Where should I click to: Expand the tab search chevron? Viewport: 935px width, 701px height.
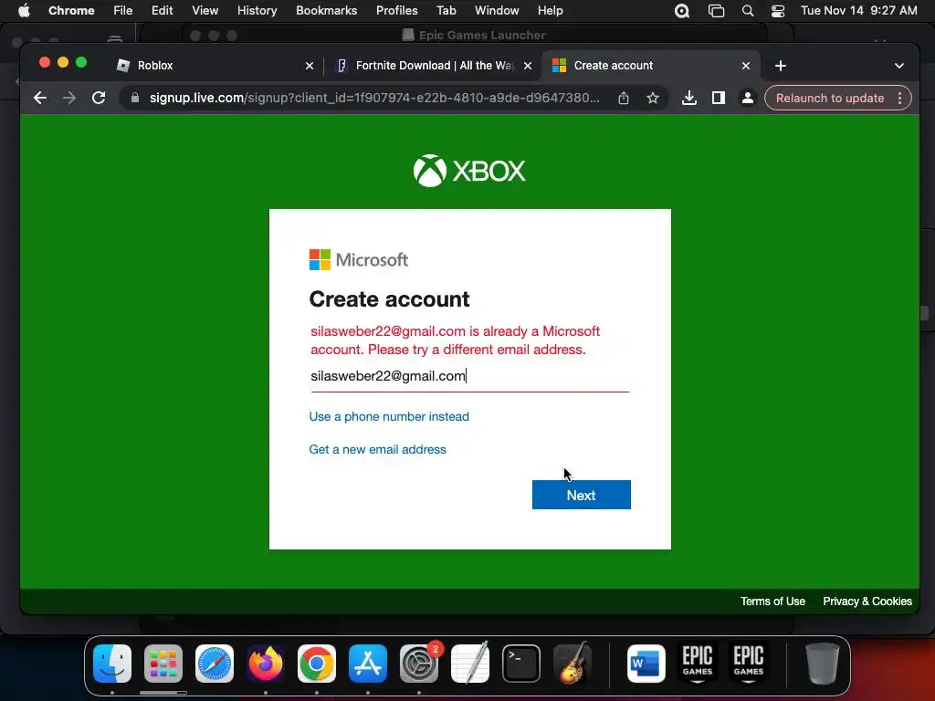click(x=899, y=66)
